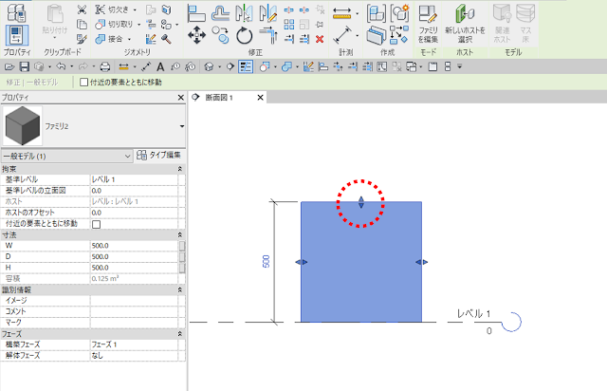Select Mirror - Draw Axis tool
The image size is (607, 391).
pyautogui.click(x=267, y=12)
